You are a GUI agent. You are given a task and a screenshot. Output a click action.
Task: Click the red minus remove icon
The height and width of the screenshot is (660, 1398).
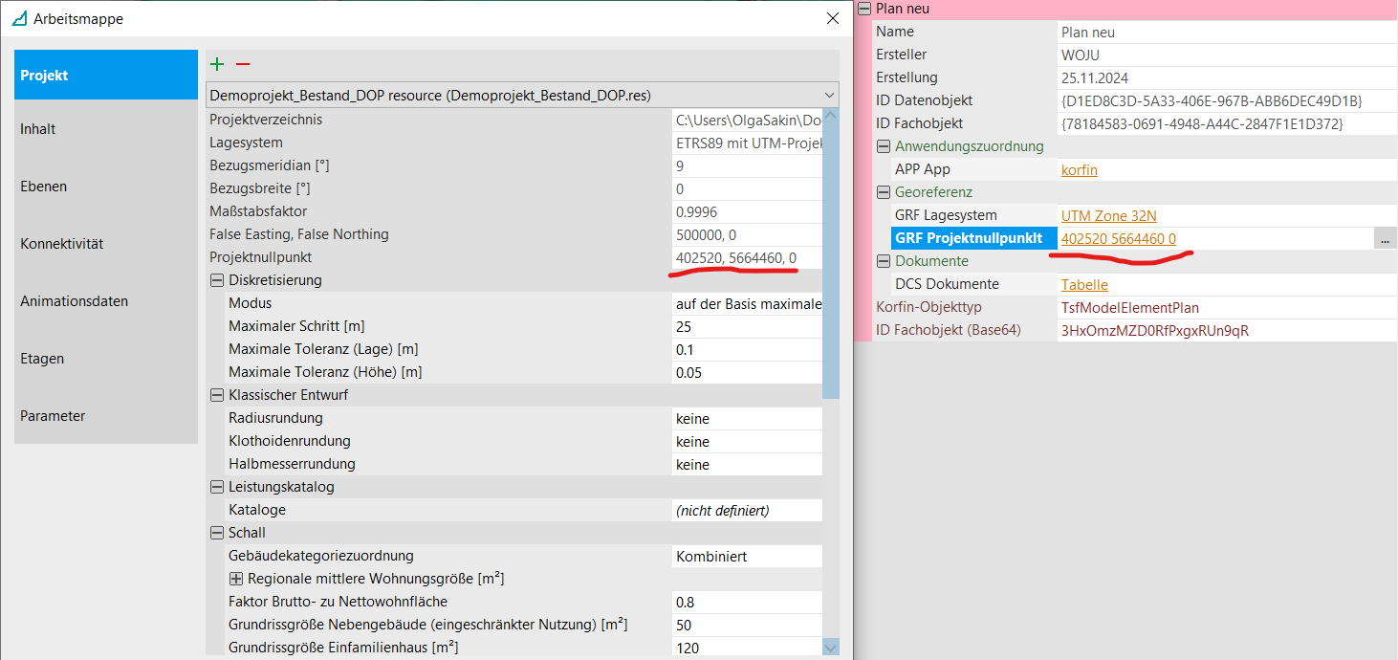(x=243, y=64)
